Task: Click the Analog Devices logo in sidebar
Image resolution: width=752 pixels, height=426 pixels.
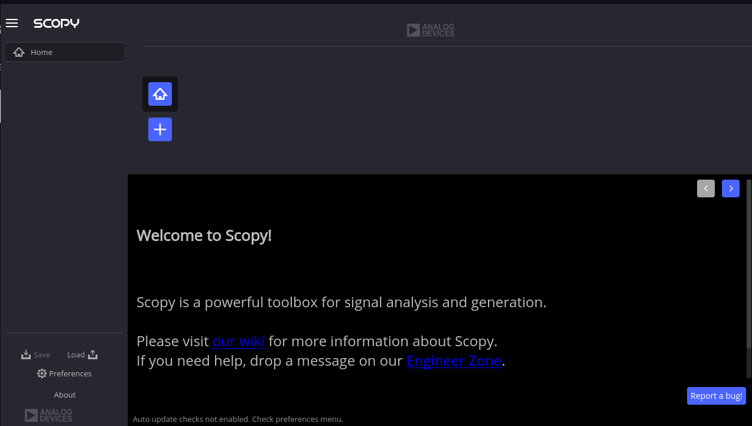Action: tap(48, 415)
